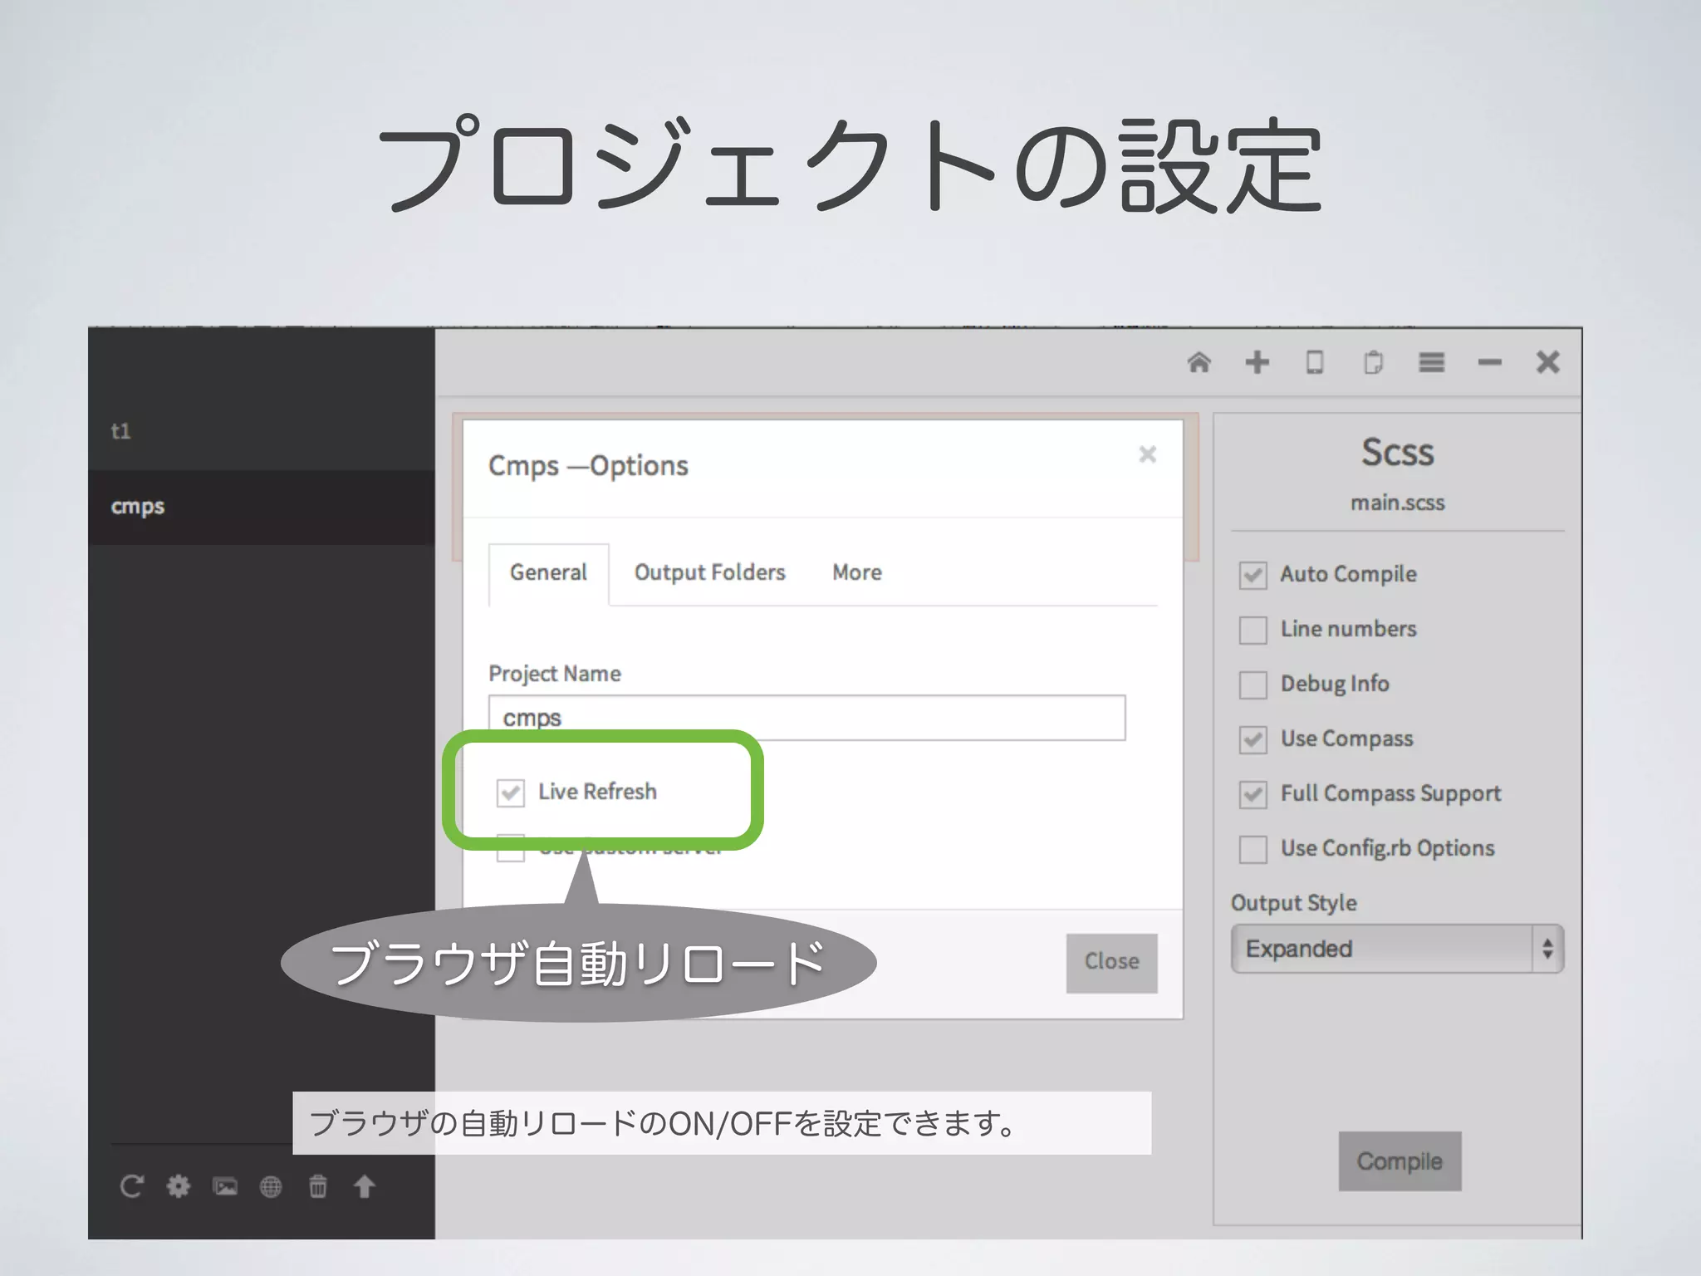This screenshot has height=1276, width=1701.
Task: Delete project with the trash icon
Action: [318, 1186]
